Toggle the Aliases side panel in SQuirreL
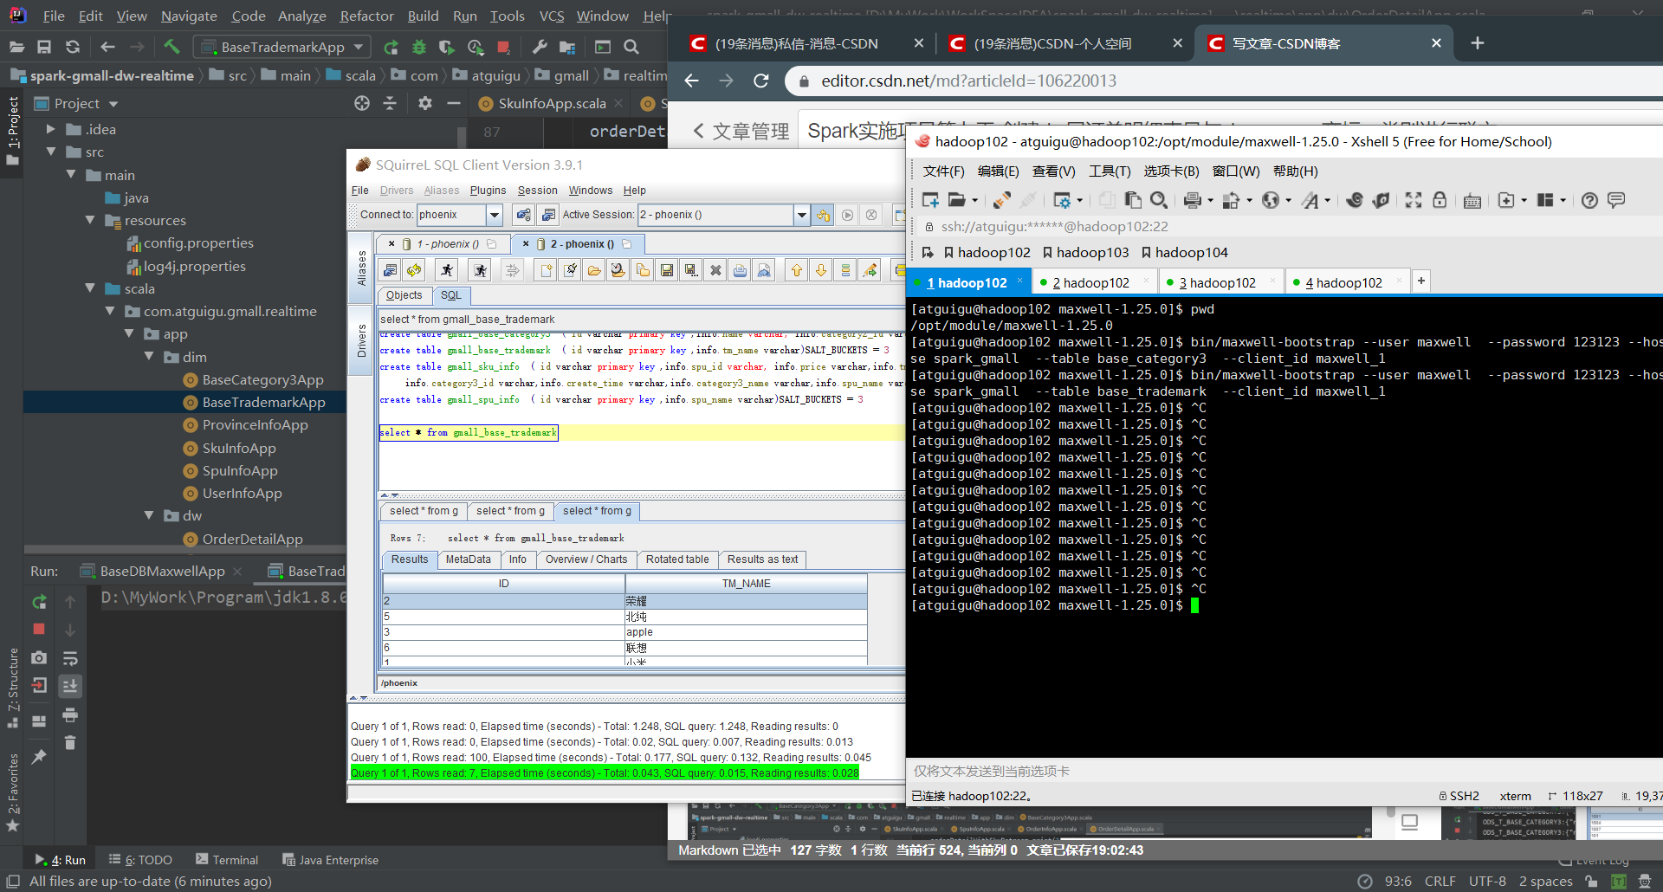 [361, 267]
